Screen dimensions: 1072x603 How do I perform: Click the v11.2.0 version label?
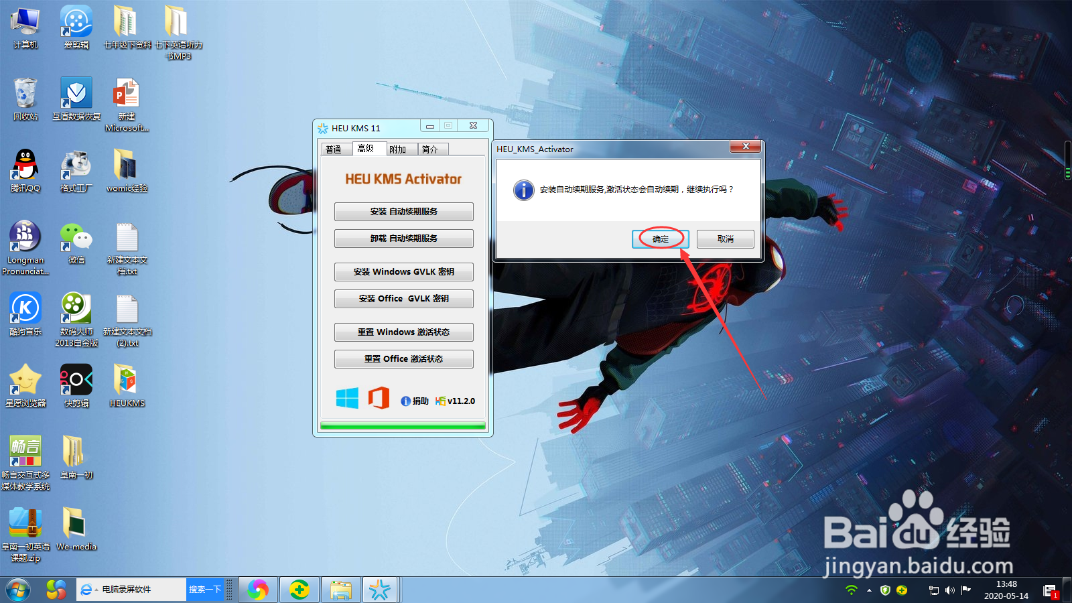[x=455, y=401]
